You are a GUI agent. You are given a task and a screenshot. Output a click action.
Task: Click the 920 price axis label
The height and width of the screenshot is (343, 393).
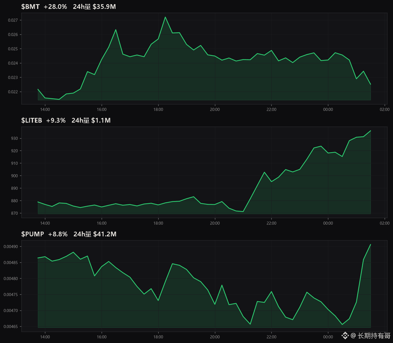[14, 151]
